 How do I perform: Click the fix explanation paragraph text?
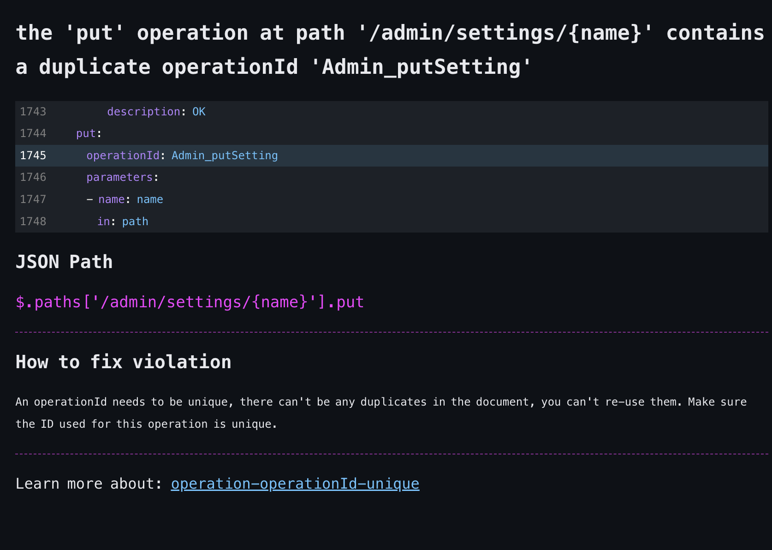[381, 412]
